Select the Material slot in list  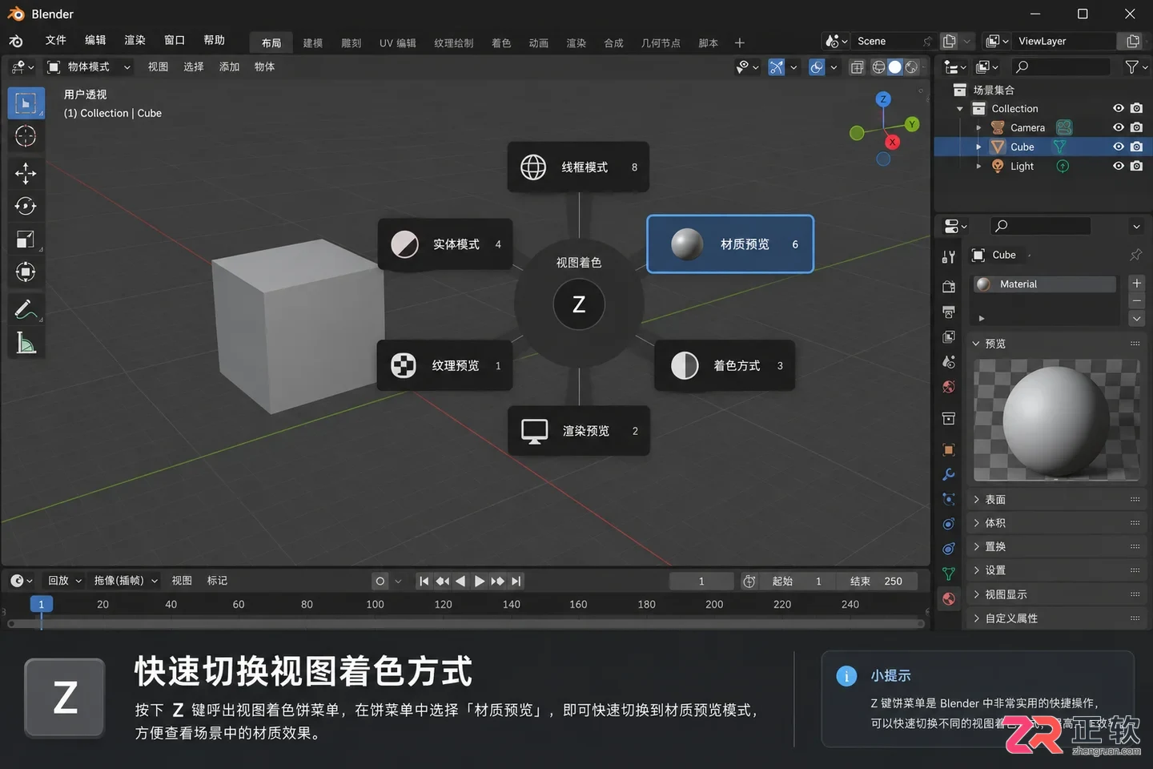tap(1044, 284)
